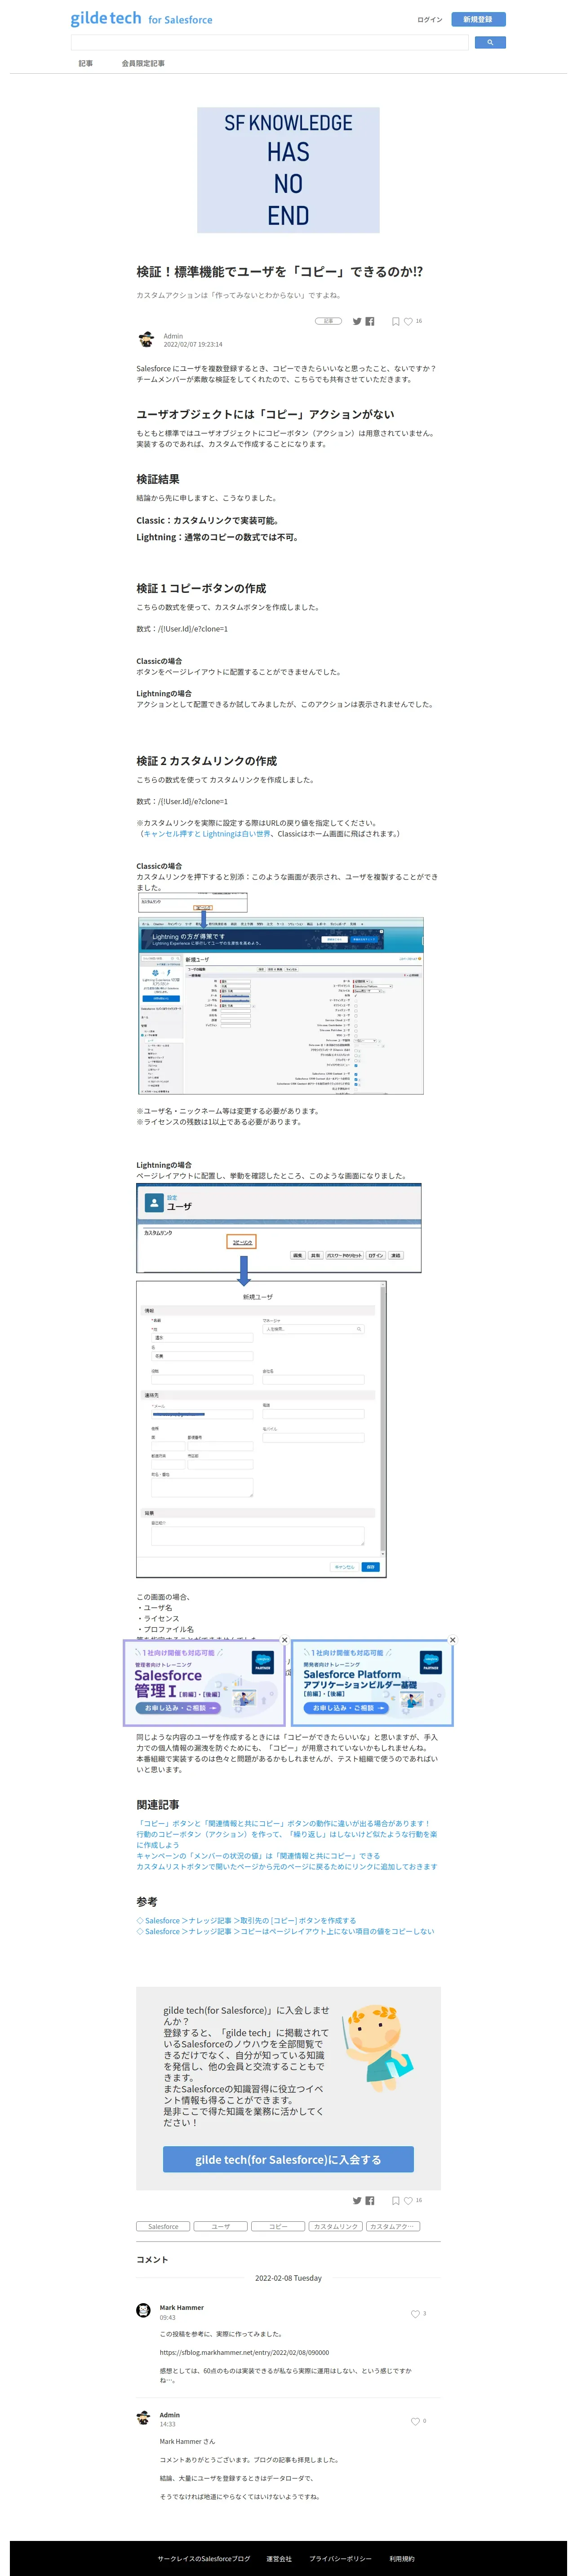Open the Admin author avatar
This screenshot has width=577, height=2576.
(146, 340)
